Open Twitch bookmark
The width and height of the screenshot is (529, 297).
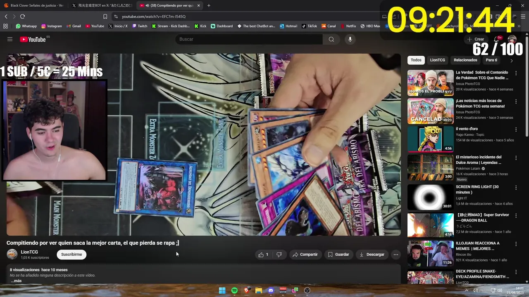pos(140,26)
